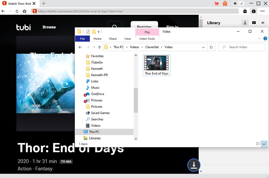Click breadcrumb chevron after Videos
The height and width of the screenshot is (178, 269).
tap(142, 47)
